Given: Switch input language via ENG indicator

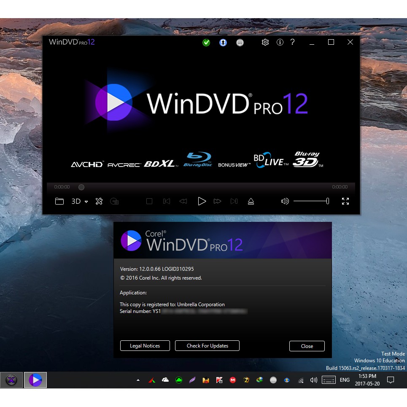Looking at the screenshot, I should [x=345, y=380].
